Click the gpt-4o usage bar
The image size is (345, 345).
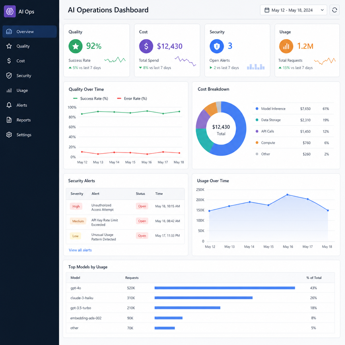[225, 288]
